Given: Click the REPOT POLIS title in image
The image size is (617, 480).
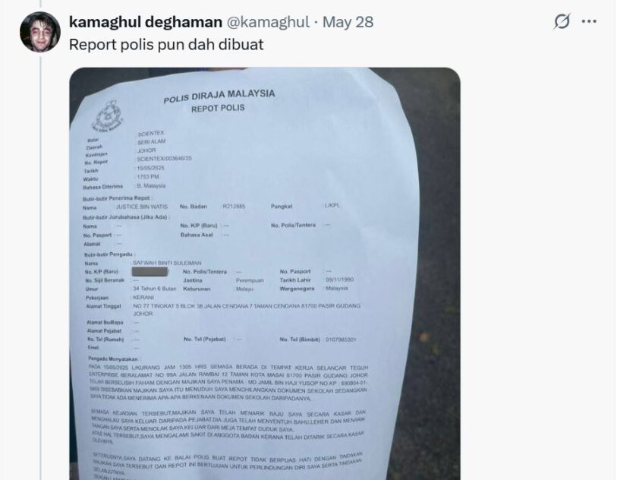Looking at the screenshot, I should click(x=218, y=109).
